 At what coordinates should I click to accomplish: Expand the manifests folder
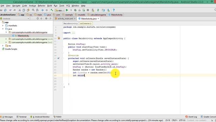tap(3, 26)
